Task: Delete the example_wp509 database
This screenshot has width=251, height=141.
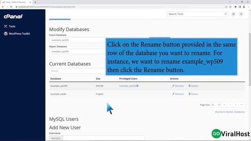Action: point(193,86)
